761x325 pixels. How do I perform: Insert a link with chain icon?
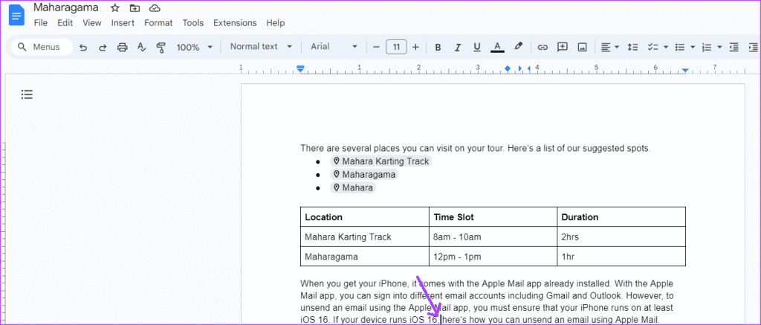[x=543, y=47]
